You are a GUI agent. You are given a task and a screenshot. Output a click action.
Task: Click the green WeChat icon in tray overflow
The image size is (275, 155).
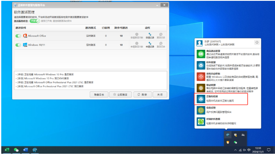coord(235,142)
